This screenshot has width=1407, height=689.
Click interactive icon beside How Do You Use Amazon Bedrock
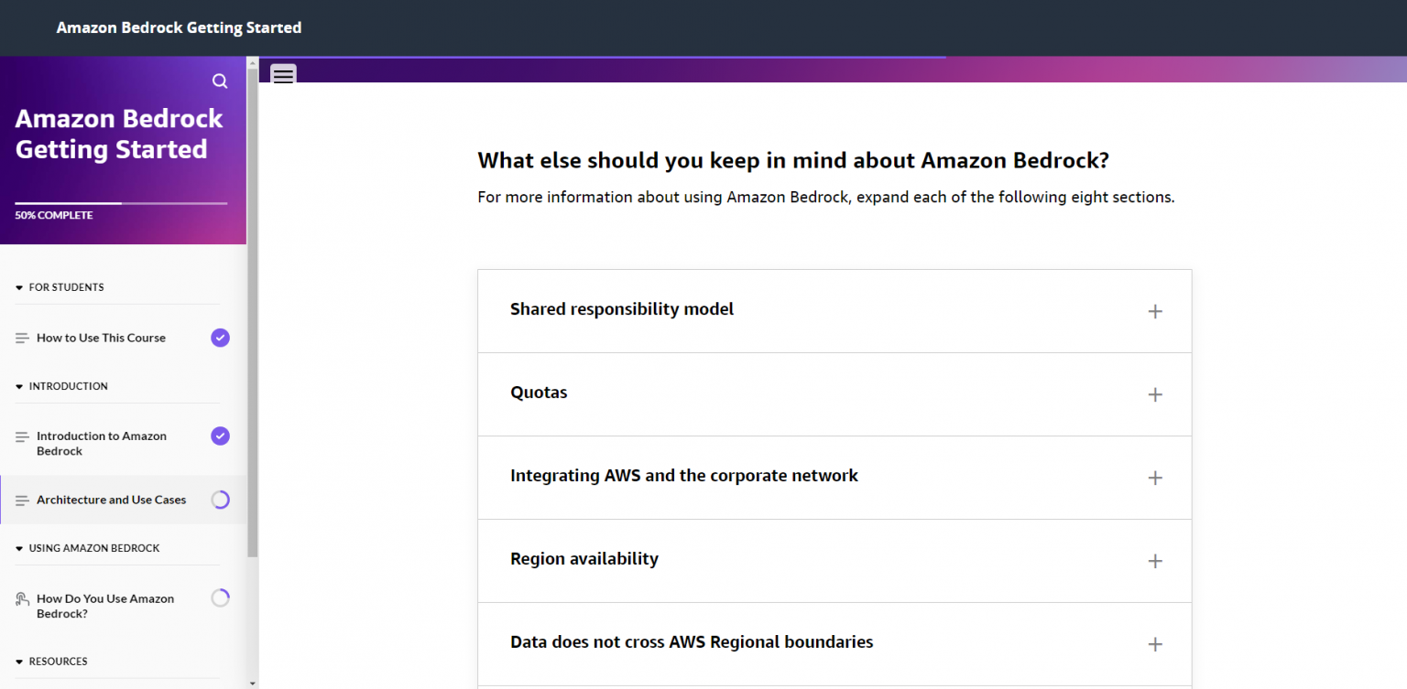(22, 599)
